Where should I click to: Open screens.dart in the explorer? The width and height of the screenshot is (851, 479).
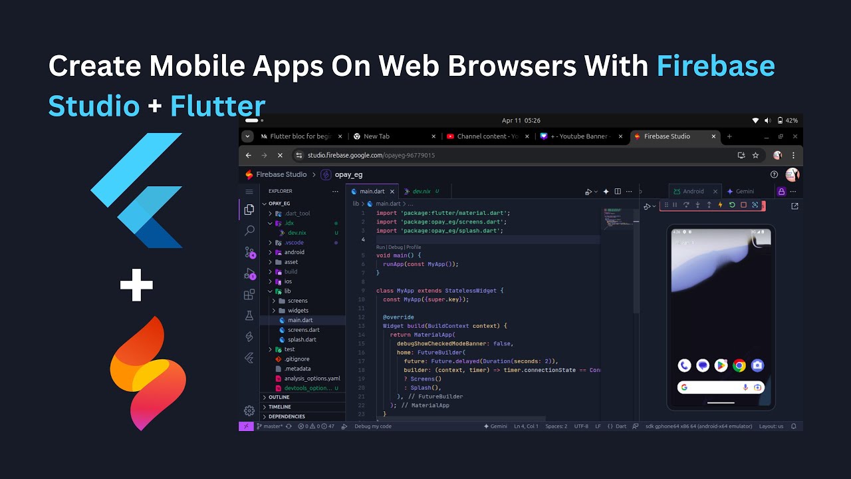[x=303, y=330]
